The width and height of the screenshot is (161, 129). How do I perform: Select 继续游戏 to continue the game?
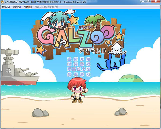click(79, 64)
